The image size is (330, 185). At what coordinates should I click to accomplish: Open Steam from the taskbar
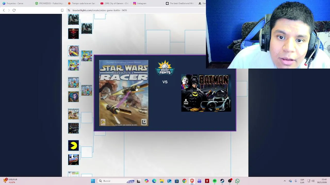point(222,181)
